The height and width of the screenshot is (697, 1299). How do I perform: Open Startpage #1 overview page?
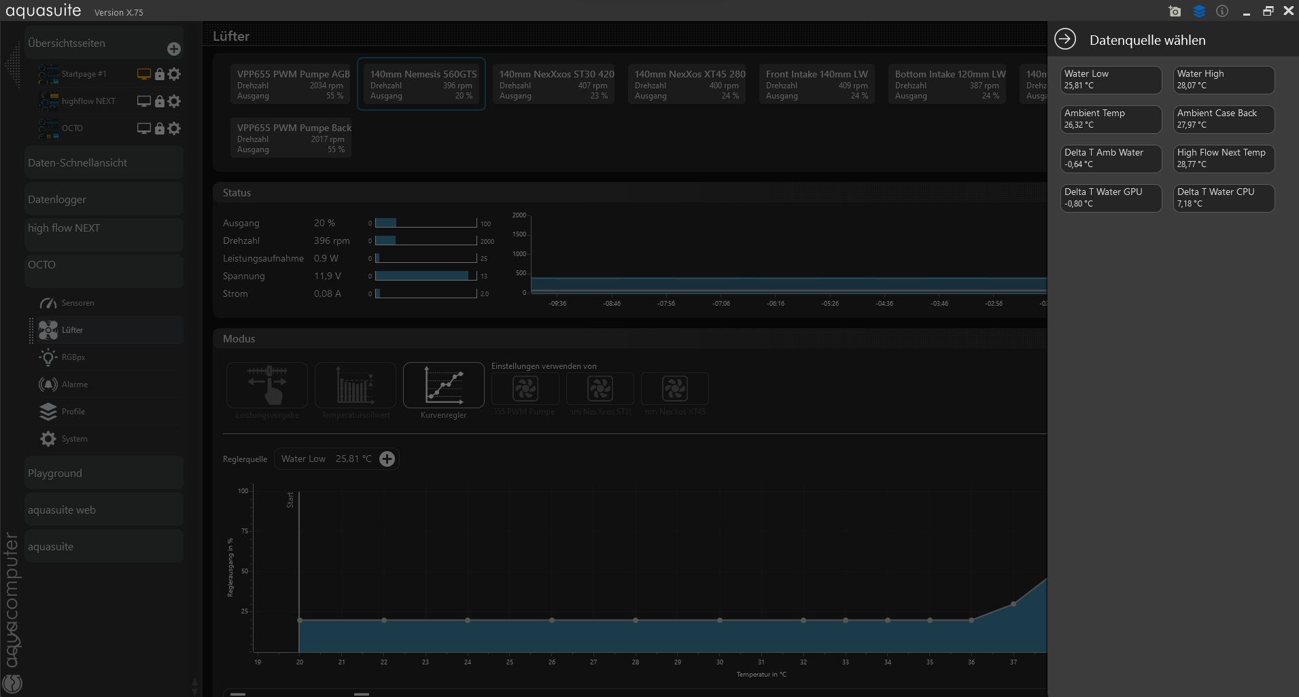coord(84,74)
